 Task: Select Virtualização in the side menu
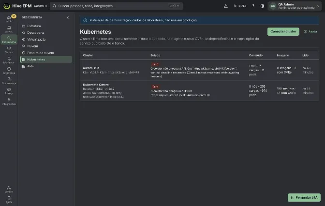pyautogui.click(x=46, y=39)
